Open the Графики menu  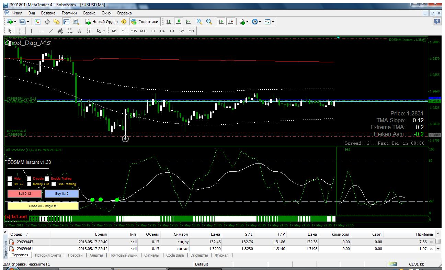click(x=69, y=13)
